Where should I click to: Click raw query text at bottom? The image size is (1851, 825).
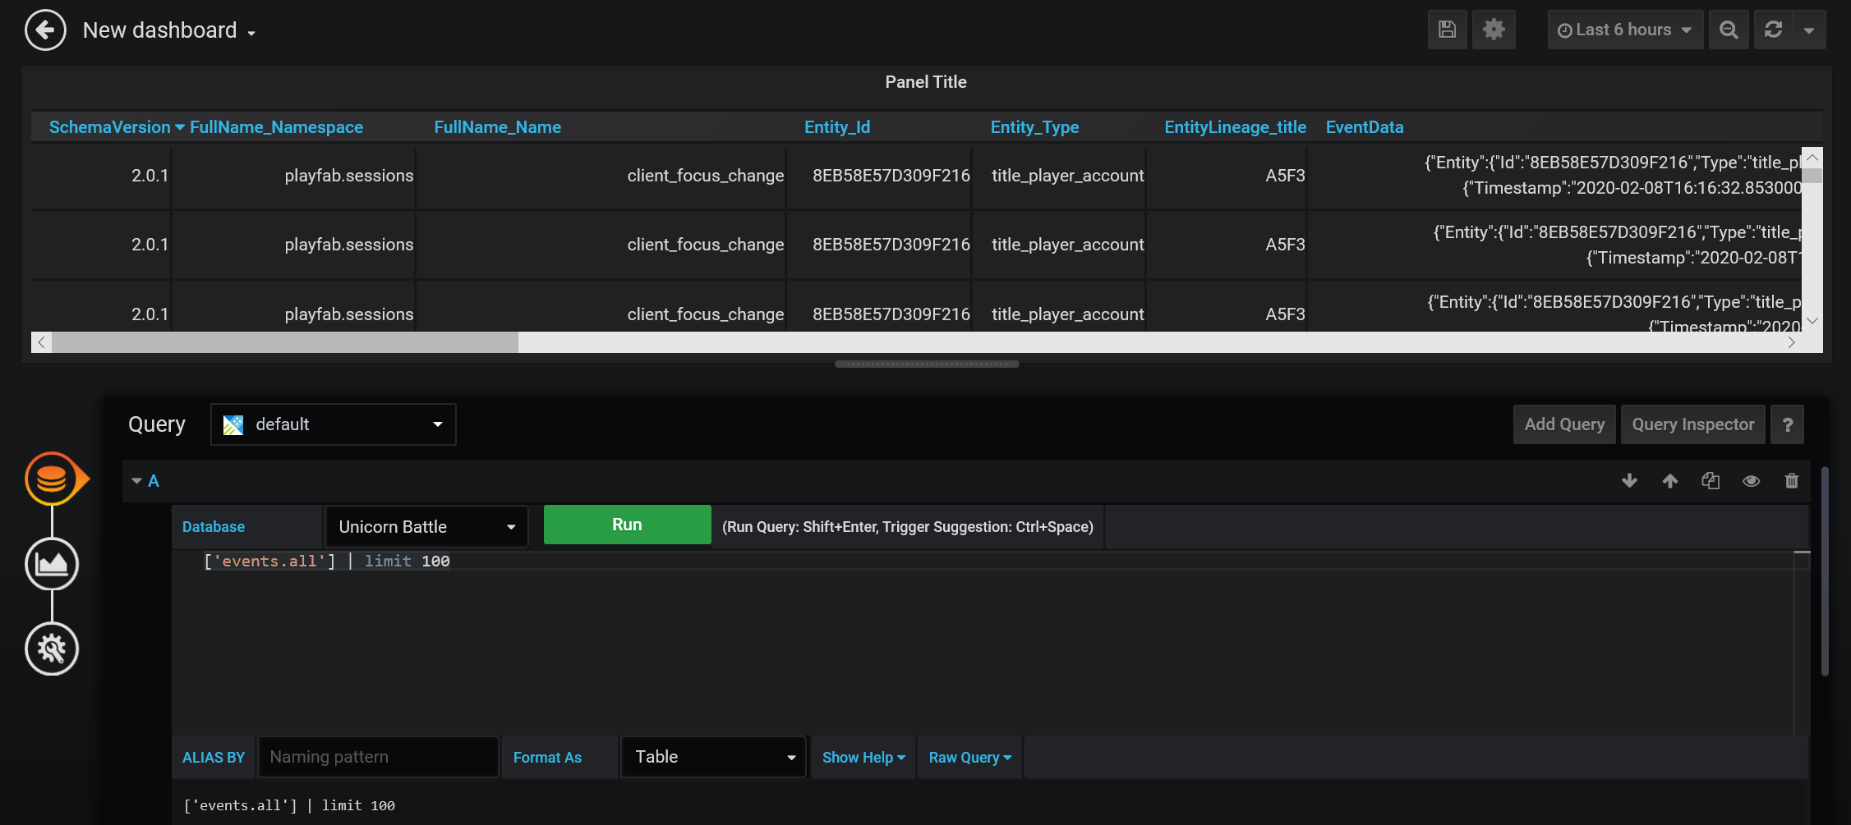289,805
